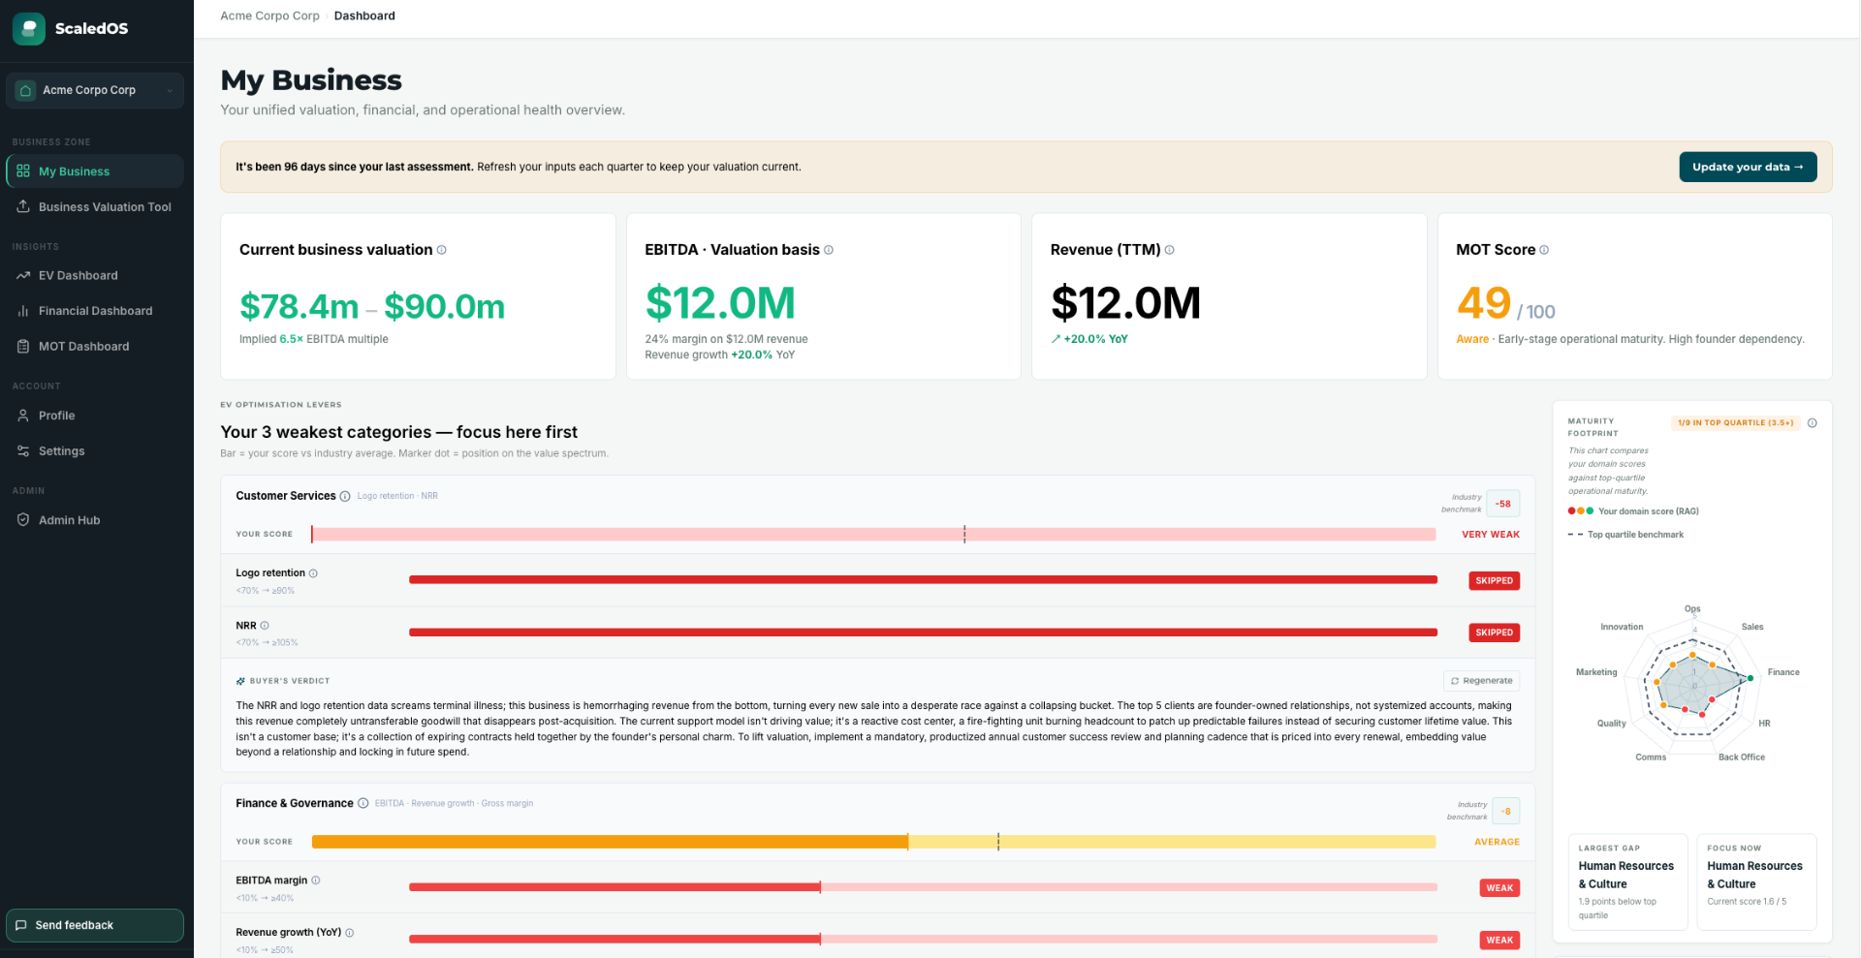Image resolution: width=1861 pixels, height=958 pixels.
Task: Click the EV Dashboard trend line icon
Action: click(x=23, y=276)
